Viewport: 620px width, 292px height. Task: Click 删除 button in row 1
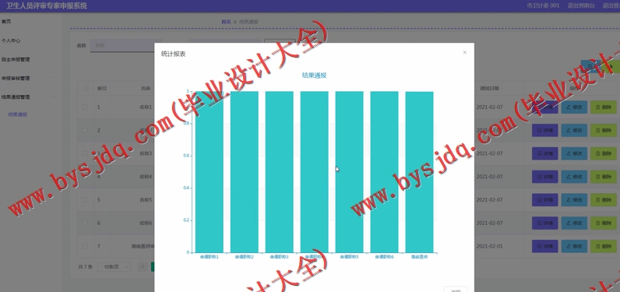[604, 107]
